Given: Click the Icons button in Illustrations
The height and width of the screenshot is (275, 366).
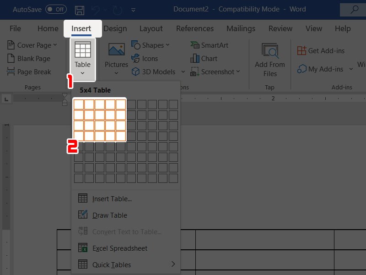Looking at the screenshot, I should pyautogui.click(x=145, y=59).
